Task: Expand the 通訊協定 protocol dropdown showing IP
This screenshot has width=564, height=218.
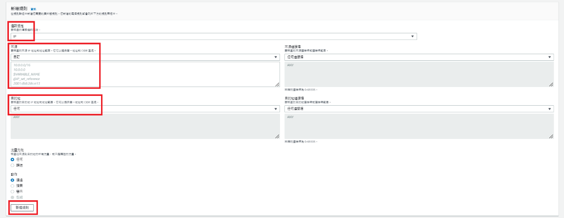Action: (x=214, y=36)
